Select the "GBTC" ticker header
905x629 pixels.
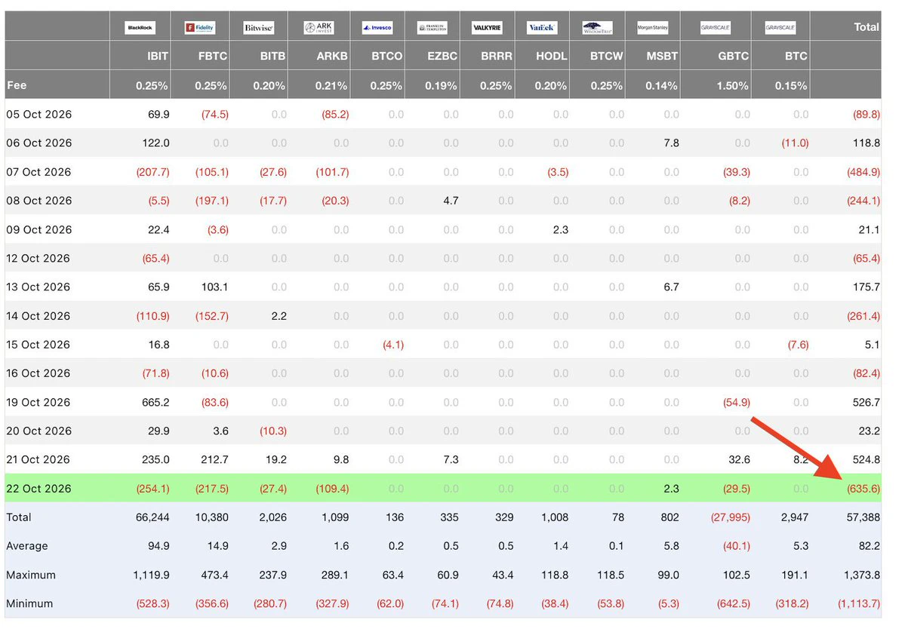pyautogui.click(x=733, y=57)
